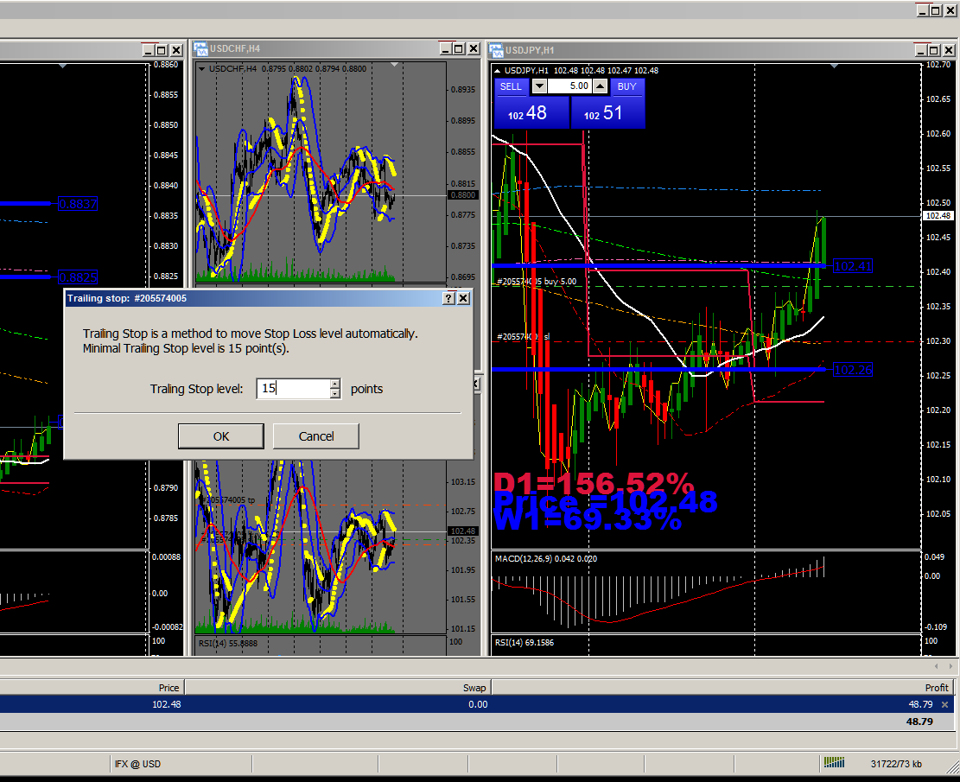
Task: Toggle the USDCHF,H4 one-click trading arrow
Action: 202,69
